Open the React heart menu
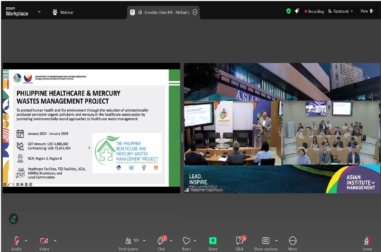This screenshot has height=252, width=381. pyautogui.click(x=186, y=243)
